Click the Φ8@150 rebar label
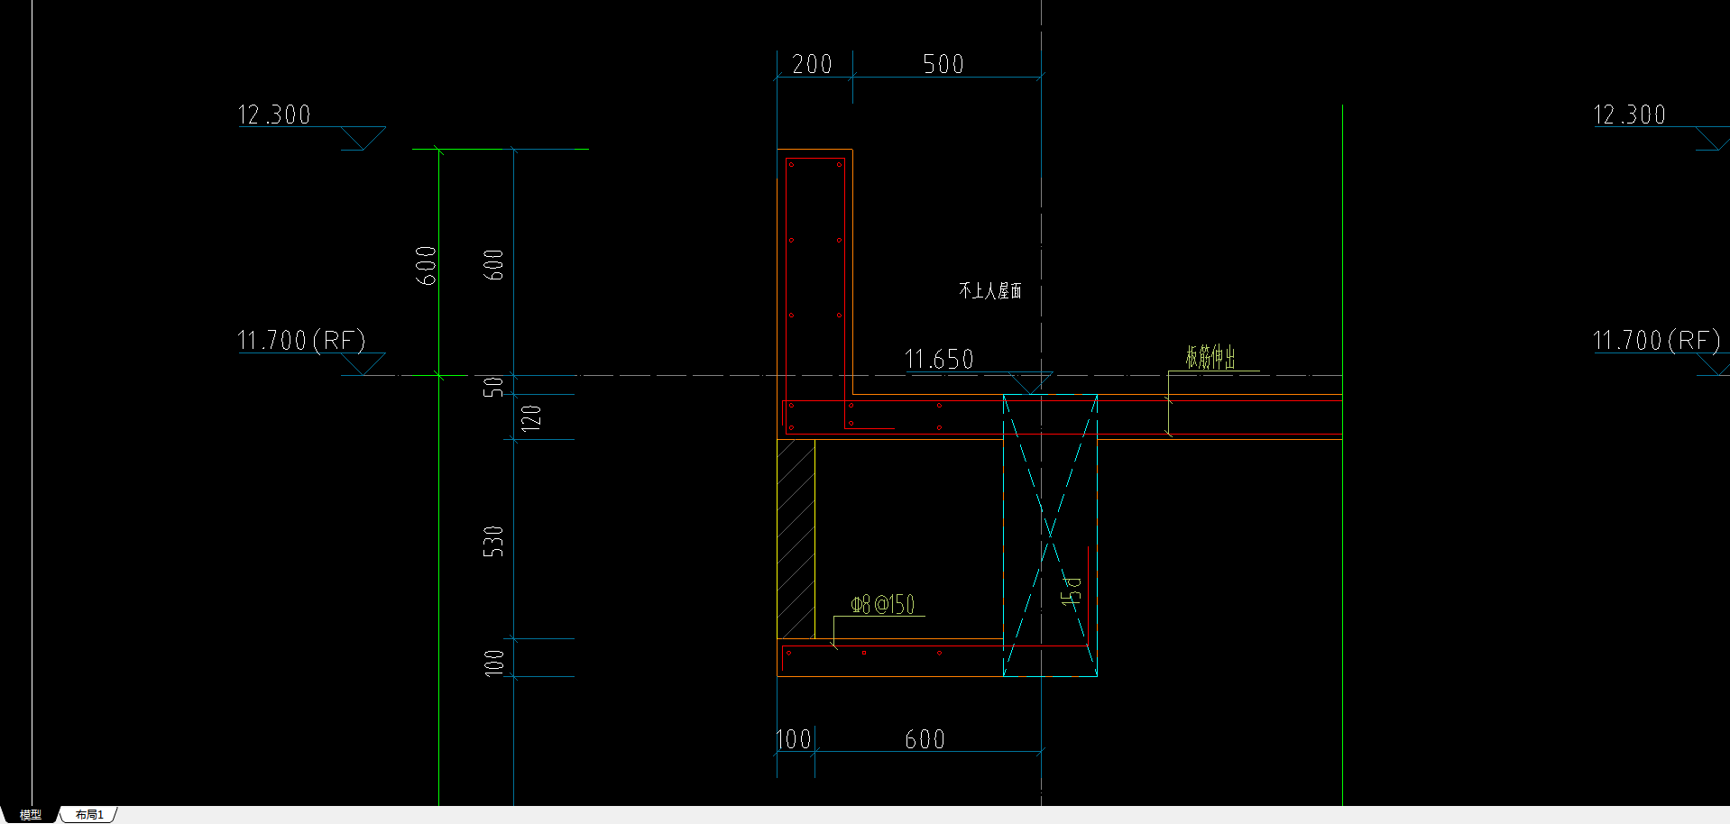The width and height of the screenshot is (1730, 824). 883,604
